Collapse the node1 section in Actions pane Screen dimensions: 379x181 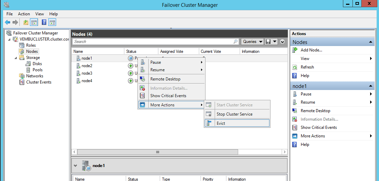370,86
